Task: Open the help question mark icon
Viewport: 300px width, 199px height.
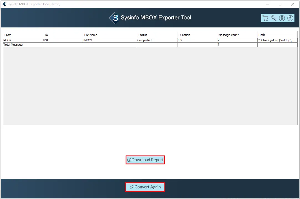Action: (282, 18)
